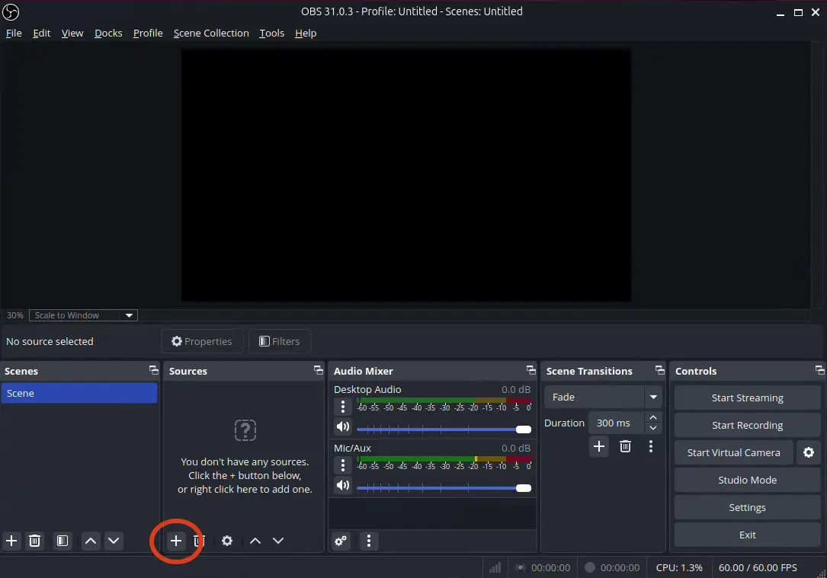The width and height of the screenshot is (827, 578).
Task: Open the Scale to Window dropdown
Action: [x=83, y=315]
